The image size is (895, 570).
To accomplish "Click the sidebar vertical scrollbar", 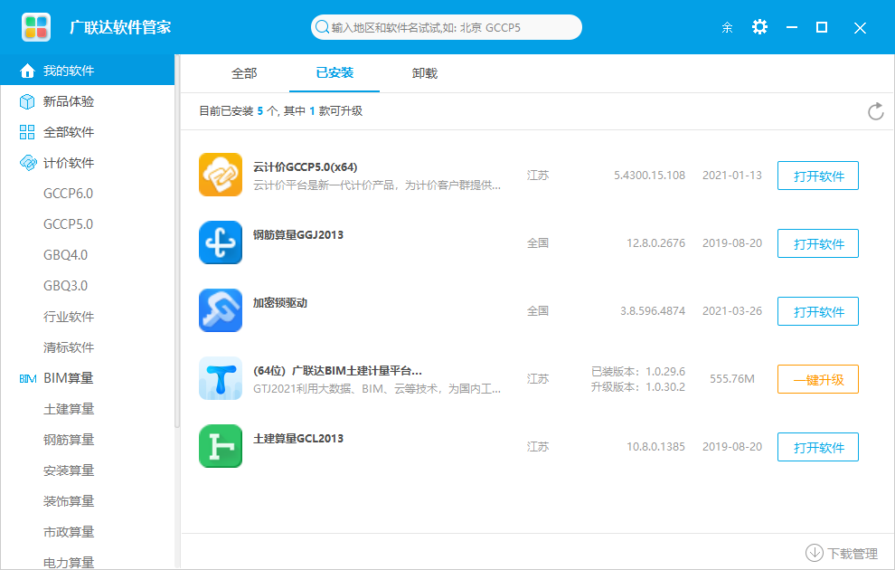I will pyautogui.click(x=177, y=240).
